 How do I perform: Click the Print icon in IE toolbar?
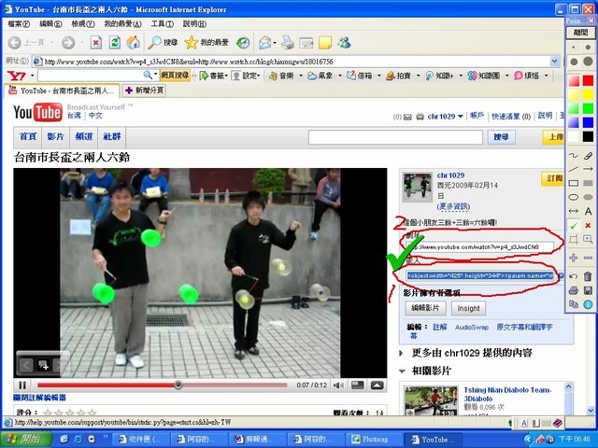(288, 43)
